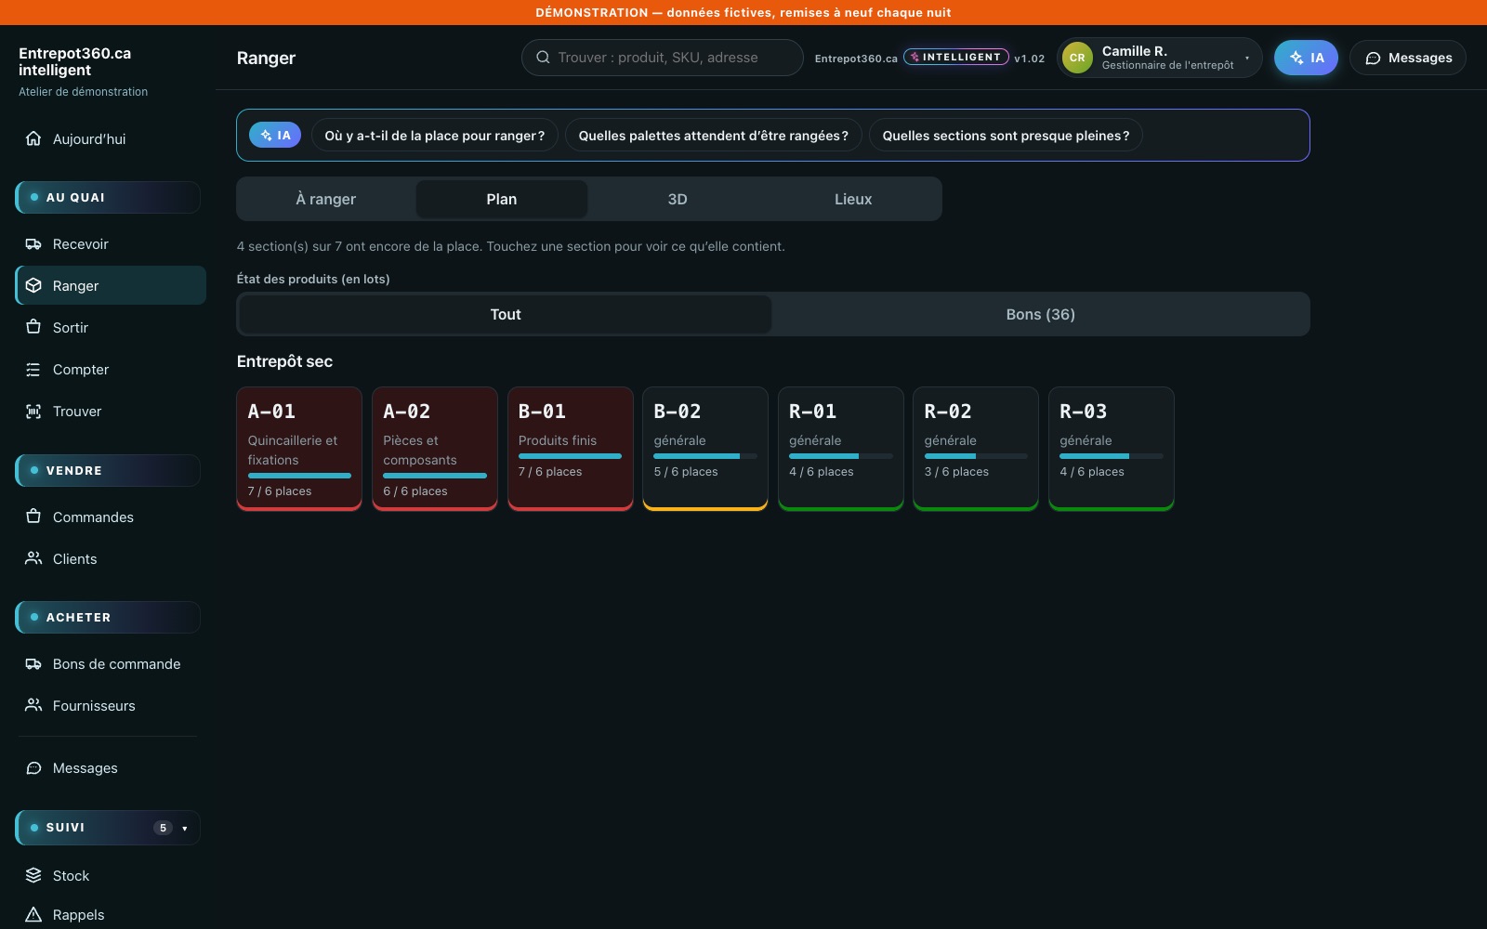
Task: Click the Rappels warning triangle icon
Action: (x=33, y=914)
